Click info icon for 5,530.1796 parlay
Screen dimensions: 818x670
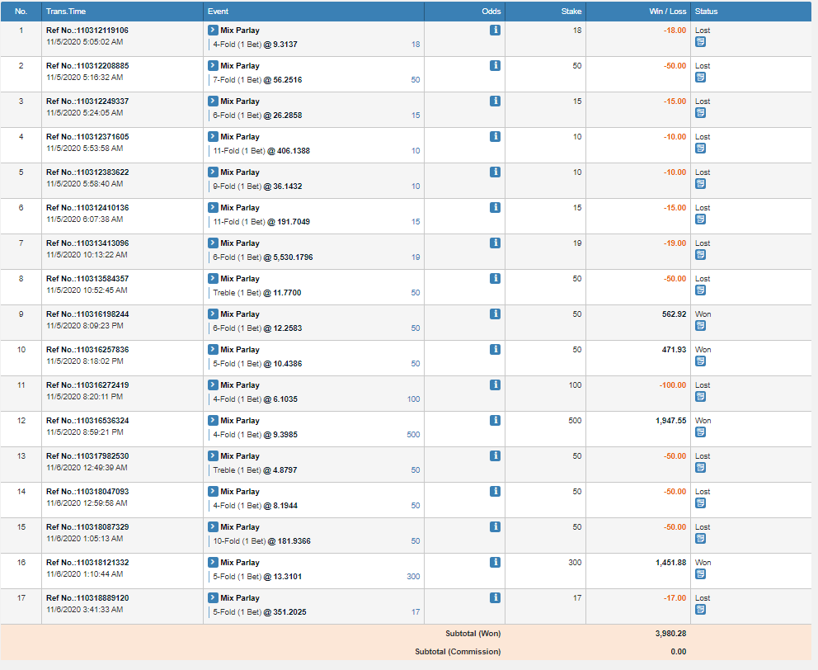[495, 243]
